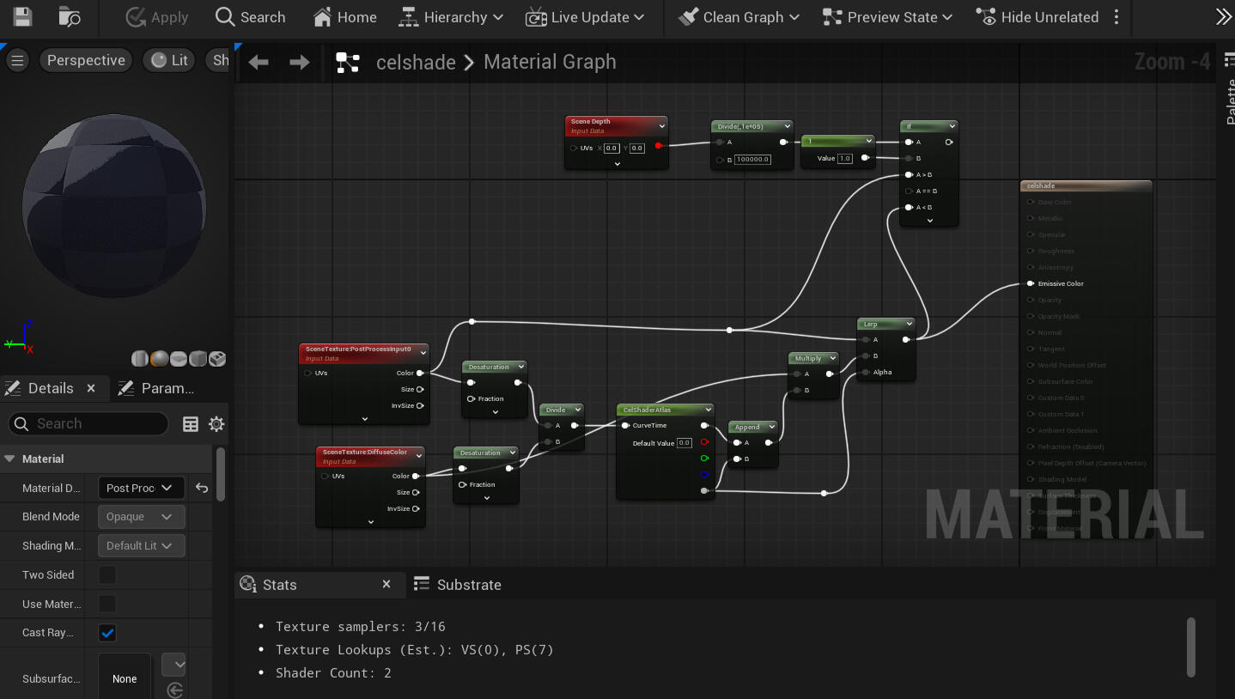Enable the Two Sided checkbox
This screenshot has width=1235, height=699.
click(107, 574)
